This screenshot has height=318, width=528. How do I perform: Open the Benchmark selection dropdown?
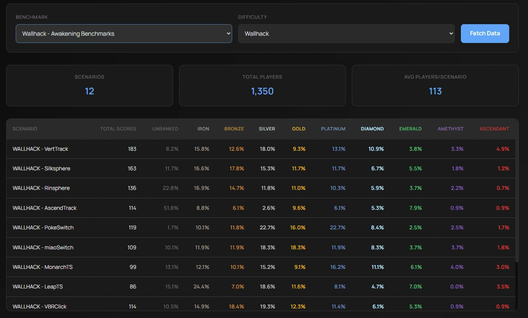(124, 33)
